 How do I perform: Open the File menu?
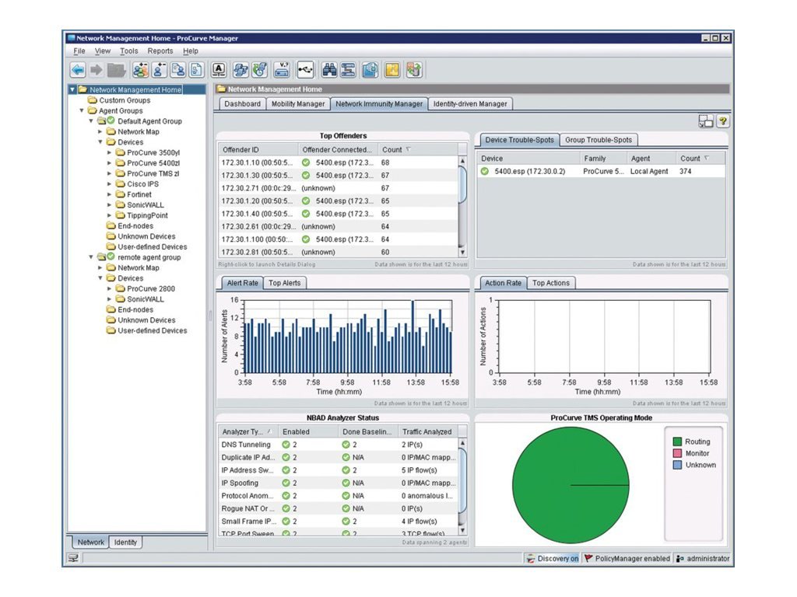click(79, 51)
